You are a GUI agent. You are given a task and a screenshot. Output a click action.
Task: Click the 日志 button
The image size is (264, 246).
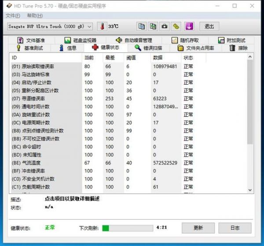(x=235, y=228)
